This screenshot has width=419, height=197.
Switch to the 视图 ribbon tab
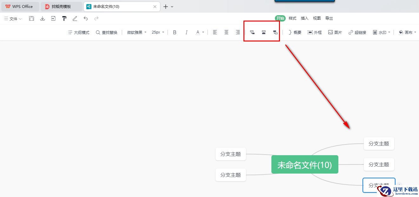(317, 18)
